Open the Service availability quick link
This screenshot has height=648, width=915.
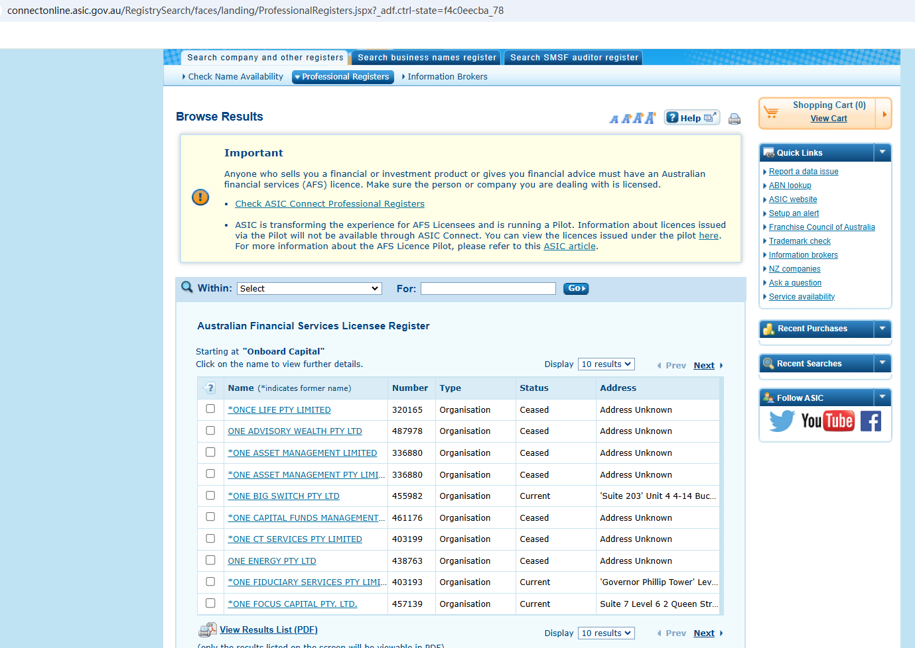802,297
